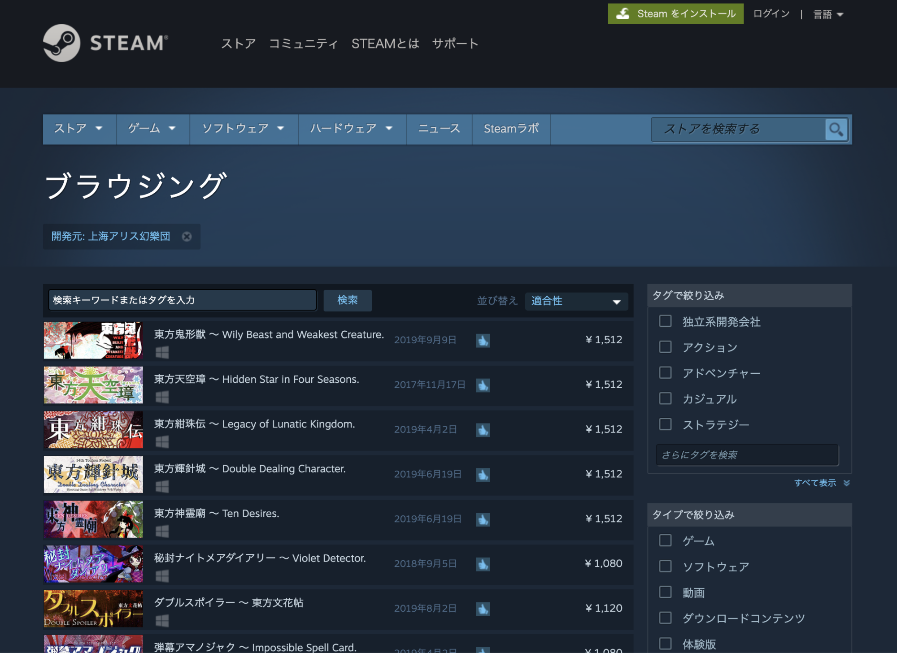
Task: Tick the ダウンロードコンテンツ type checkbox
Action: coord(665,618)
